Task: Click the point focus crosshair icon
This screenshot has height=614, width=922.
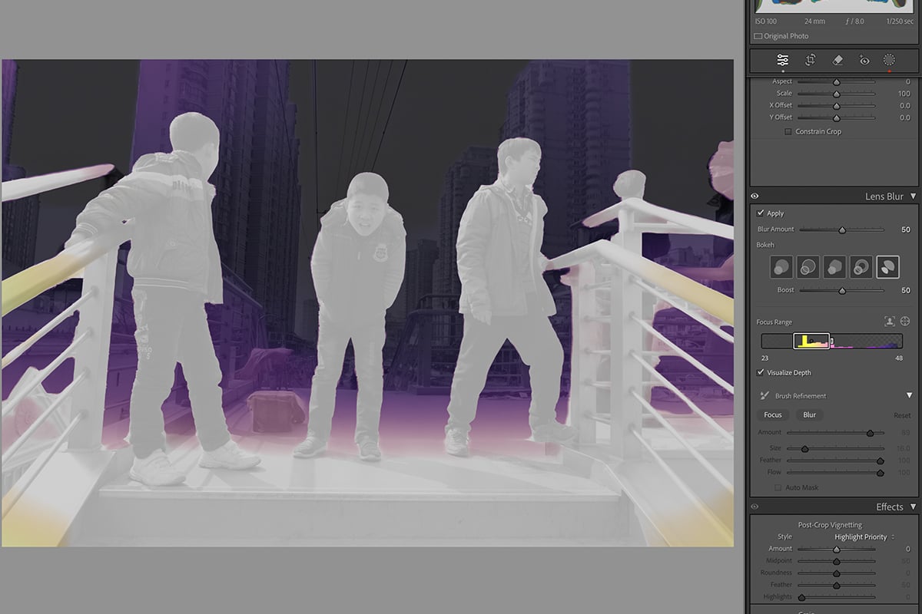Action: point(904,321)
